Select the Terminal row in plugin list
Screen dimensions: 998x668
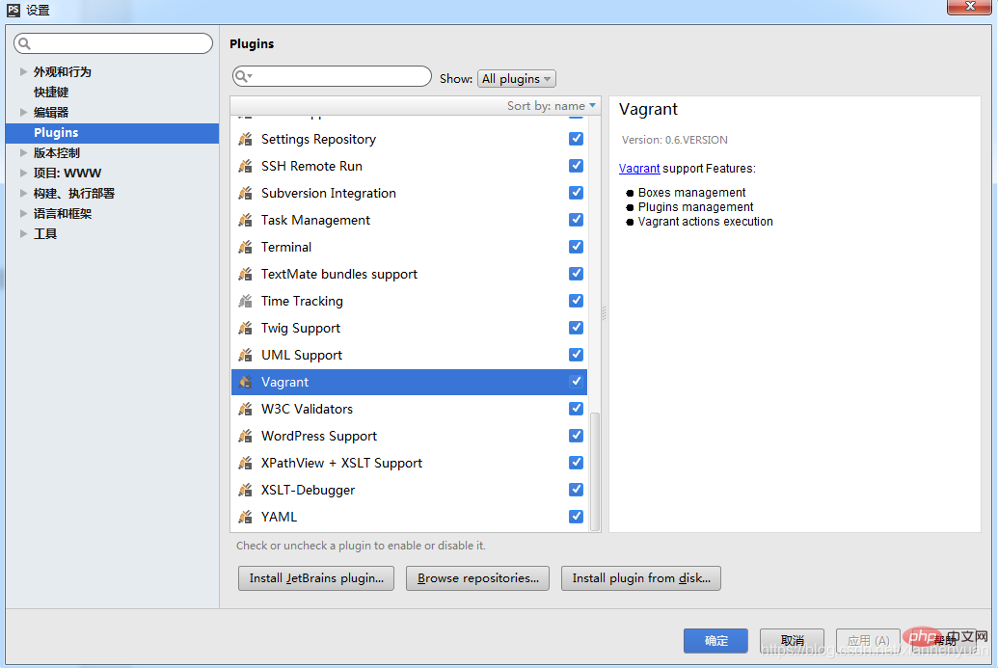[x=409, y=247]
